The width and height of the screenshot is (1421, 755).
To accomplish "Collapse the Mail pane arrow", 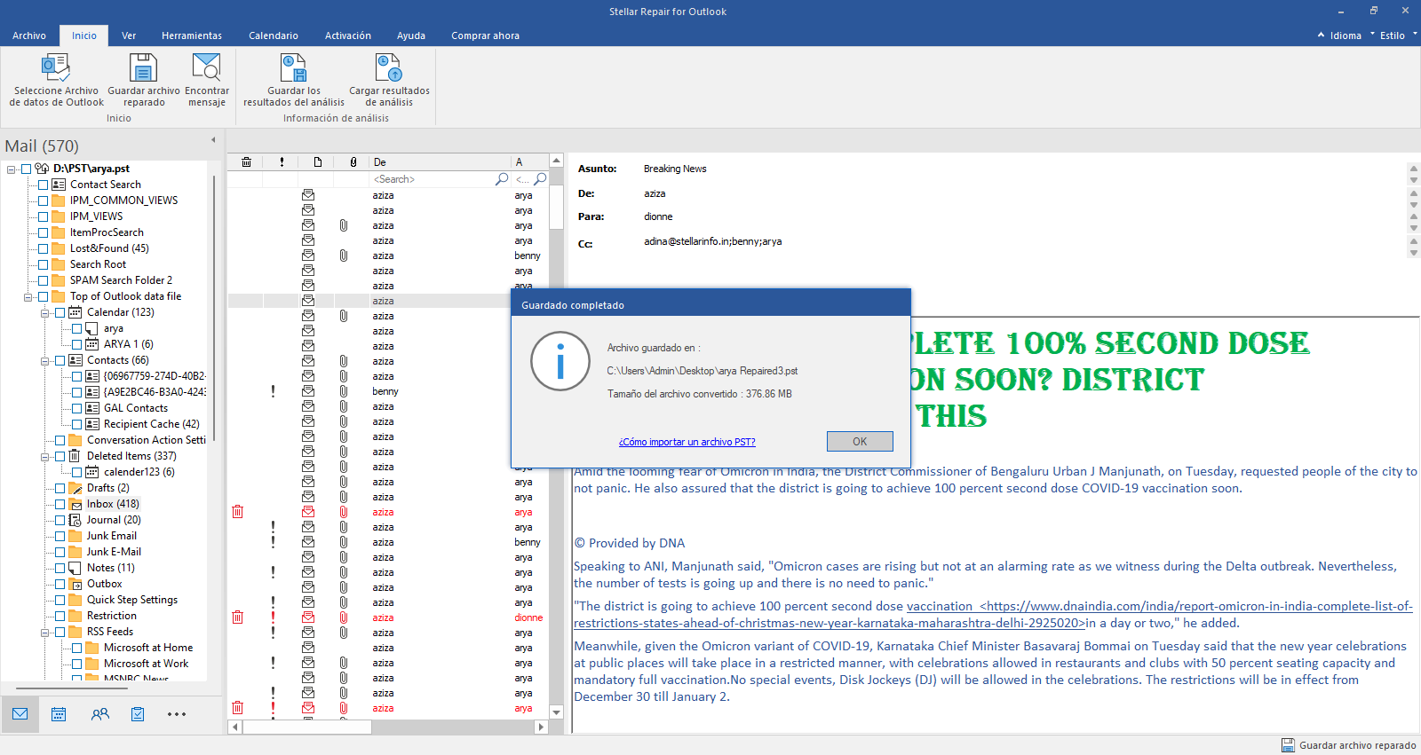I will pos(213,140).
